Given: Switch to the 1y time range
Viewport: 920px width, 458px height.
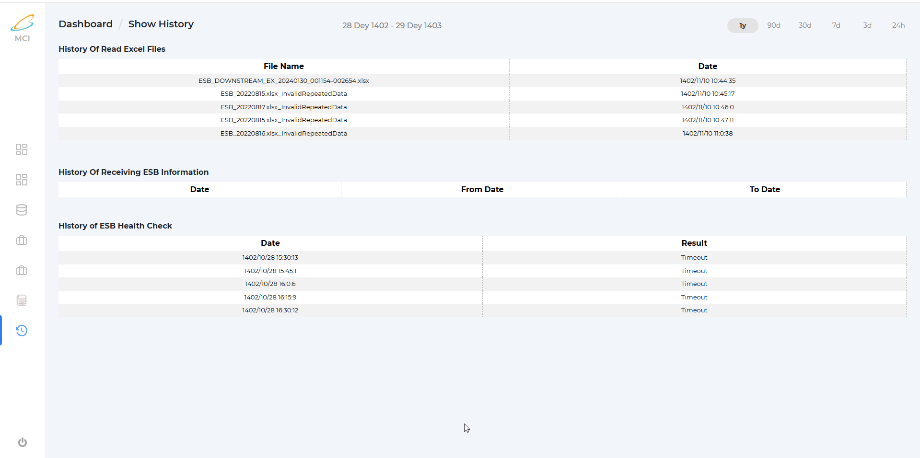Looking at the screenshot, I should (742, 25).
